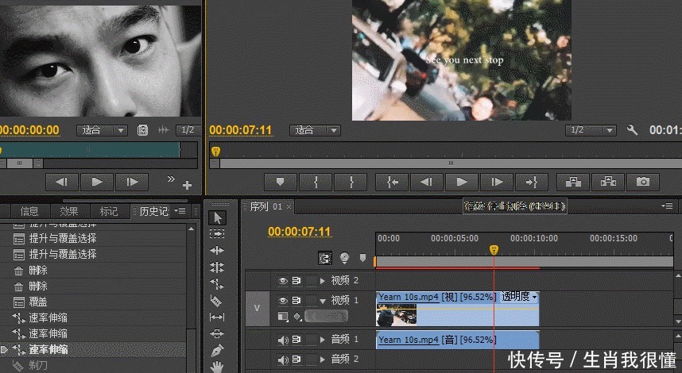Viewport: 682px width, 373px height.
Task: Click the Export Frame camera button
Action: [x=643, y=182]
